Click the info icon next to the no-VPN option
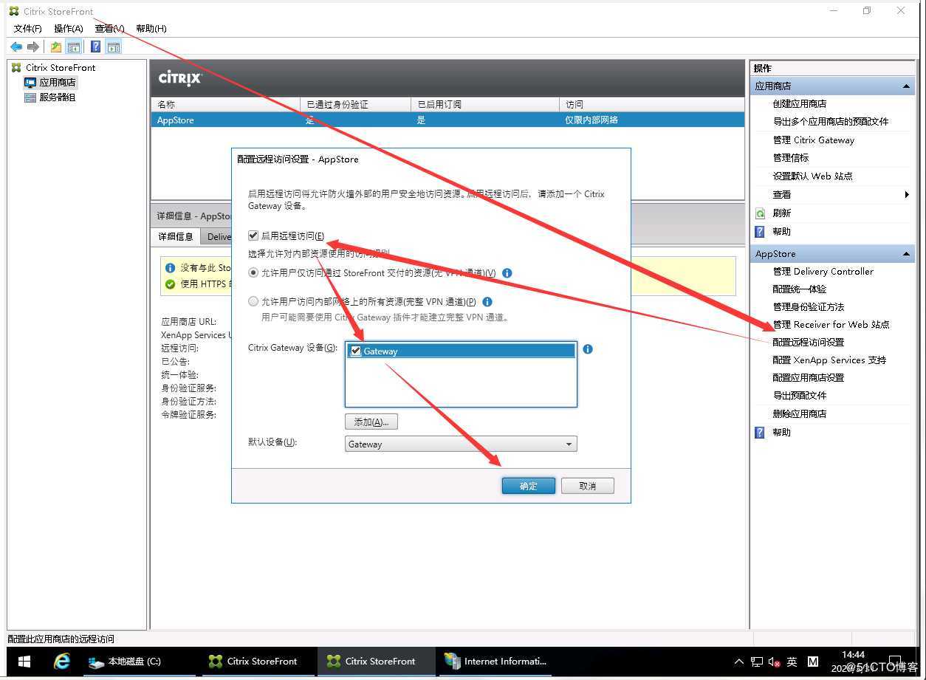 507,272
